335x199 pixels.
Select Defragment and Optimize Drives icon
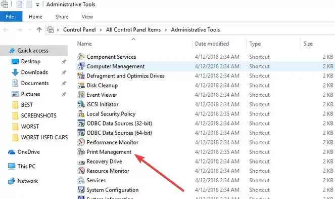click(x=81, y=75)
